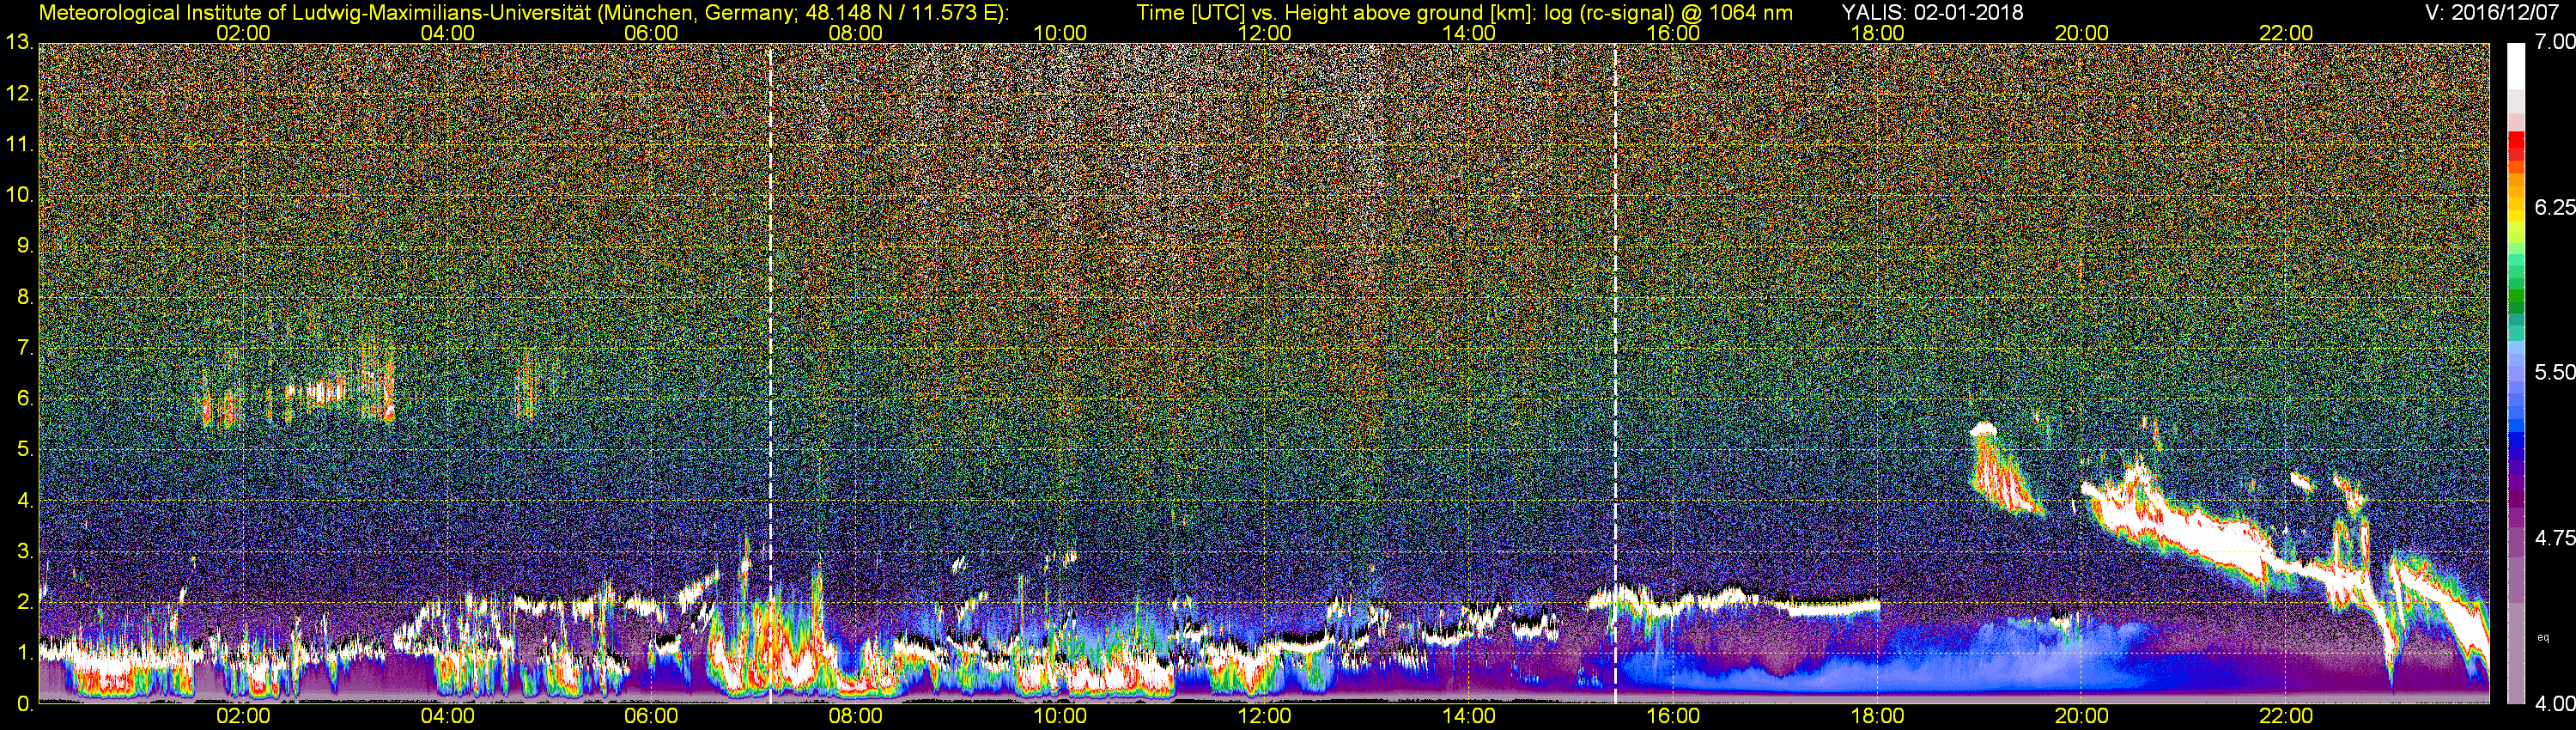Click the 02:00 label on the bottom time axis
2576x730 pixels.
click(x=243, y=716)
